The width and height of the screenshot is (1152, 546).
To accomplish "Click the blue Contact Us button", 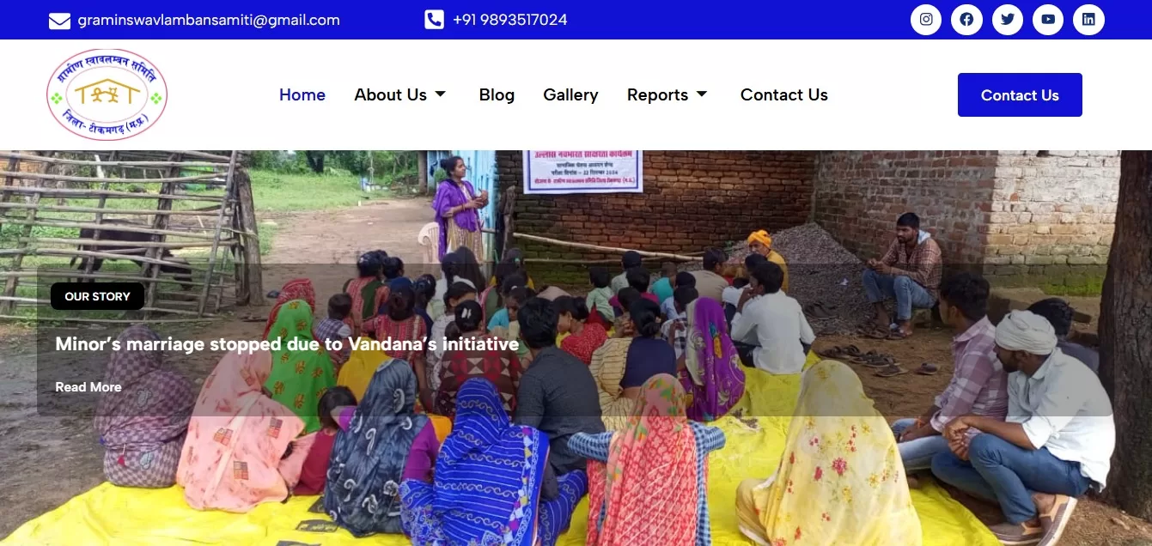I will tap(1020, 95).
